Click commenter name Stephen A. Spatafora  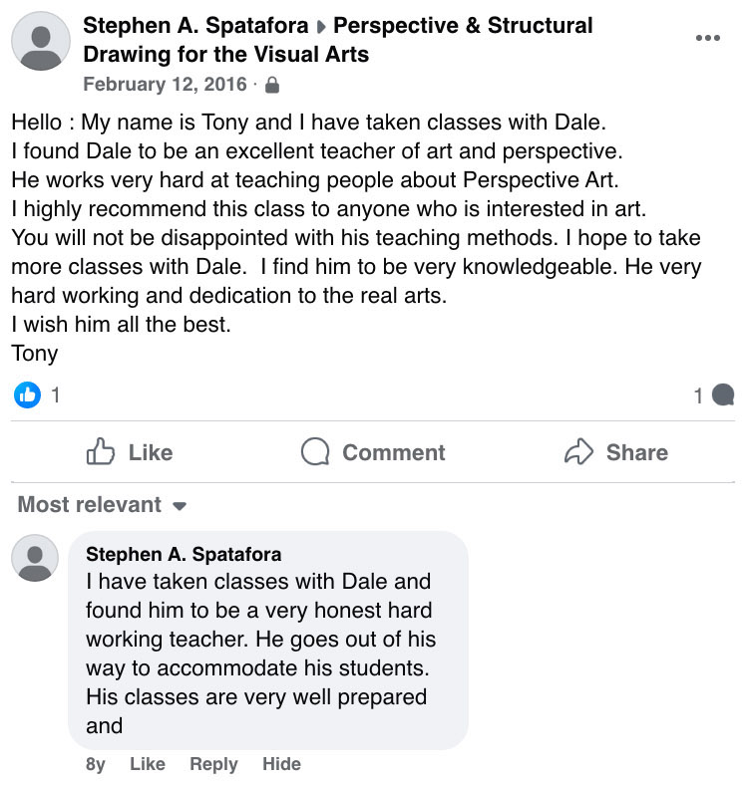point(184,555)
